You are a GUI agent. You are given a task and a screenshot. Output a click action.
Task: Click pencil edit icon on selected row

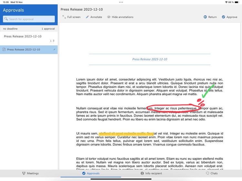pos(54,50)
